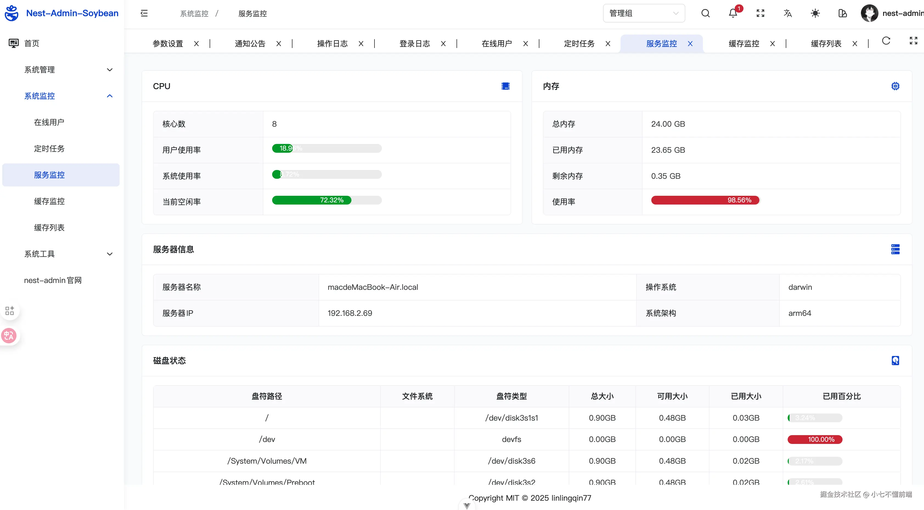The image size is (924, 510).
Task: Reload page with the refresh icon
Action: 886,41
